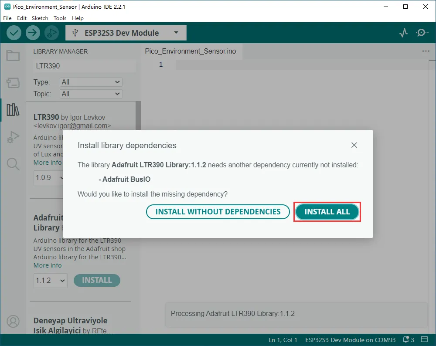The width and height of the screenshot is (436, 346).
Task: Click the Upload arrow icon
Action: [33, 33]
